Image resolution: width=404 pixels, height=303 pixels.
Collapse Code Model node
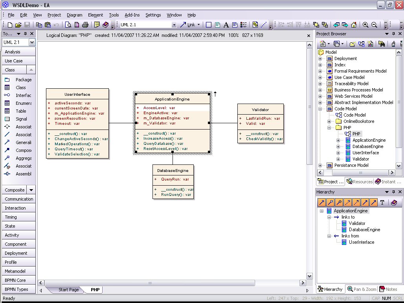point(320,109)
